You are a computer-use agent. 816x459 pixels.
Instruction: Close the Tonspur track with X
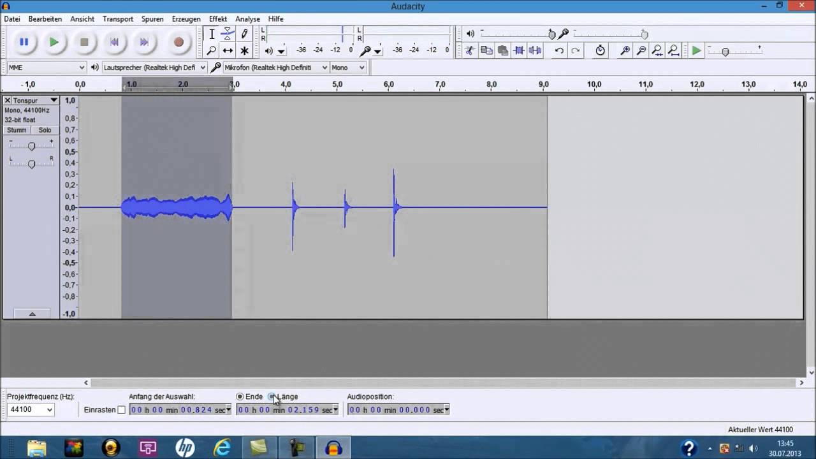(x=8, y=101)
